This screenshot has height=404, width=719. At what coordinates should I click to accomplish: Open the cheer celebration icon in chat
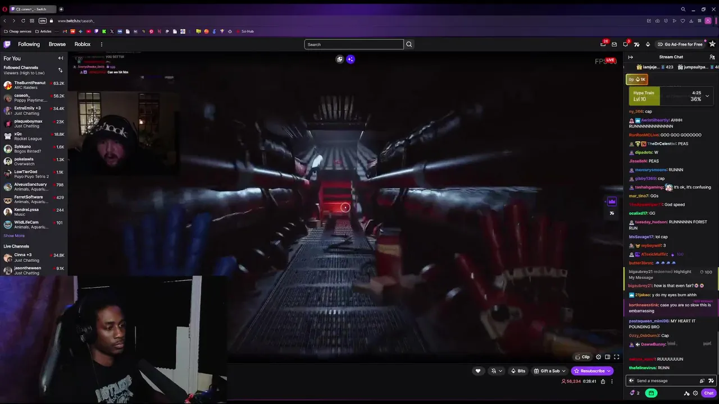[x=702, y=380]
